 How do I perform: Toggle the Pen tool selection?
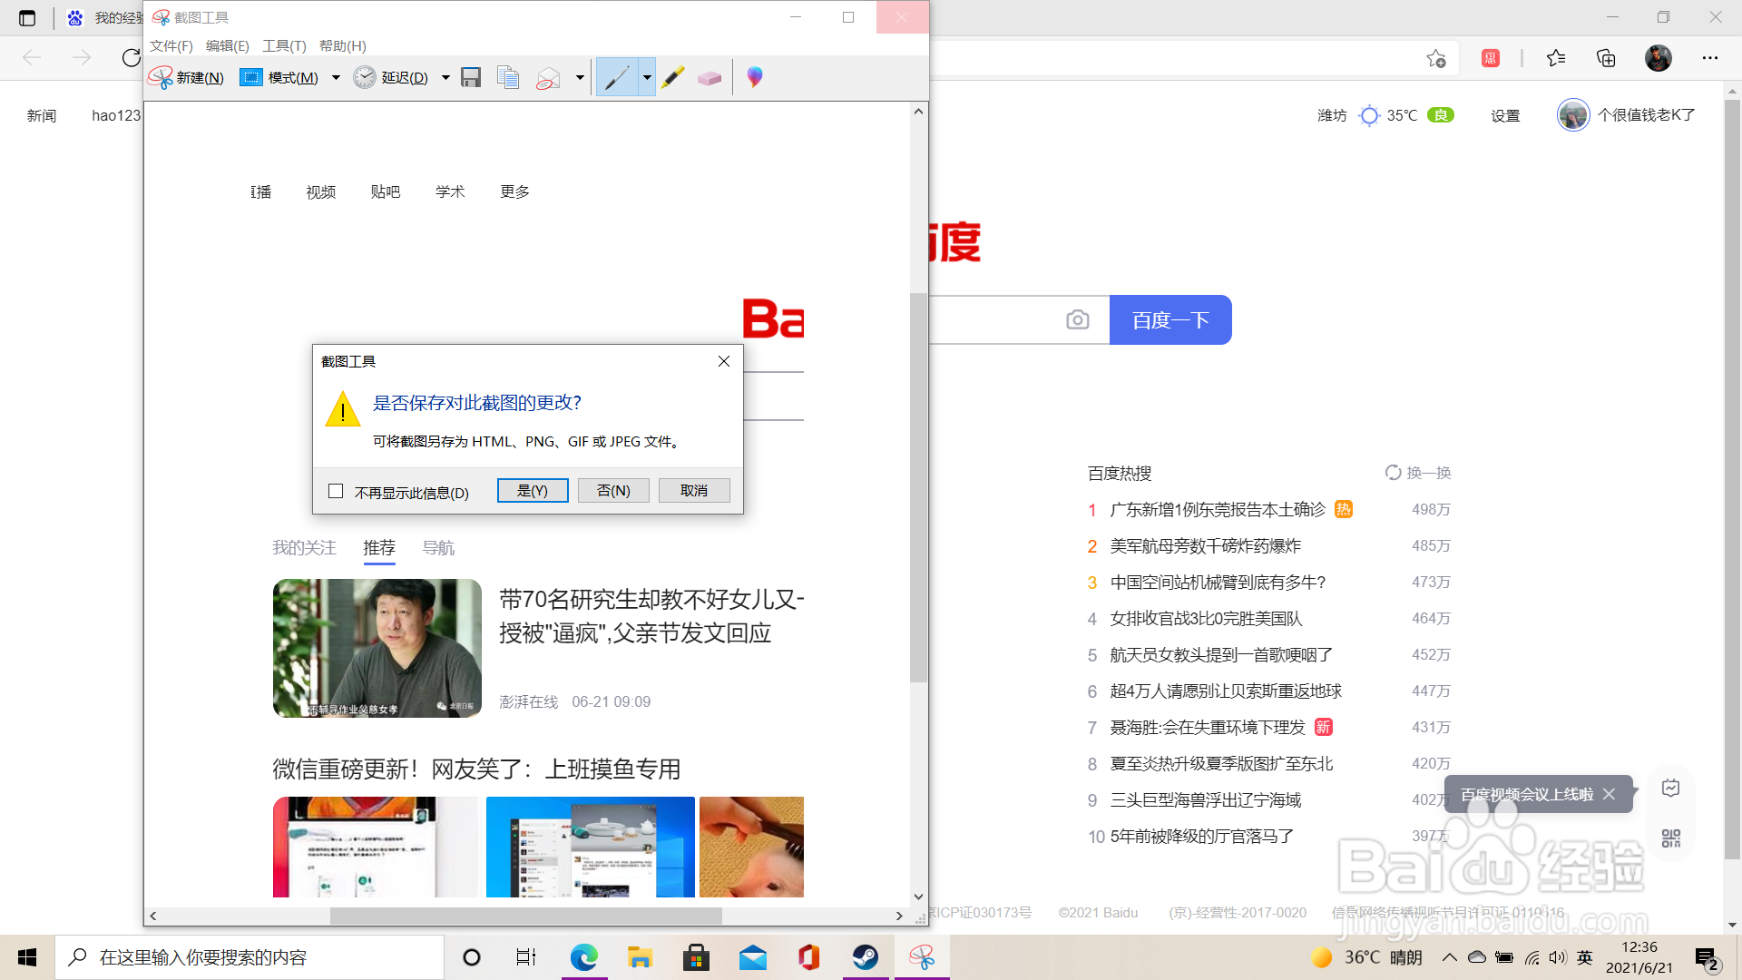(615, 77)
